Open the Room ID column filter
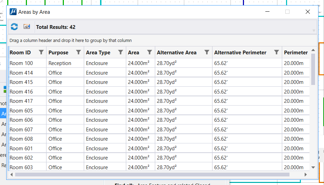 [x=41, y=52]
